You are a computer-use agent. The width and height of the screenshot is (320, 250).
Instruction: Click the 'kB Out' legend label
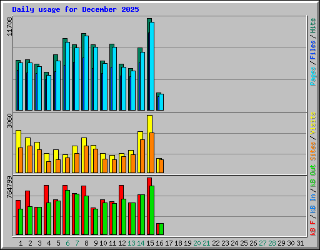313,176
